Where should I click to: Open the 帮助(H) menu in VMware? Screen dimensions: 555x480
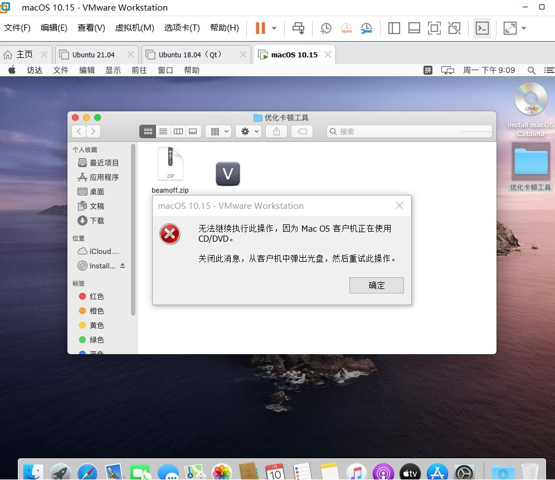click(x=225, y=28)
